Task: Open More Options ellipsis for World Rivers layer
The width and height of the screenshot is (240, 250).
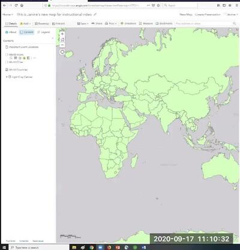Action: [34, 58]
